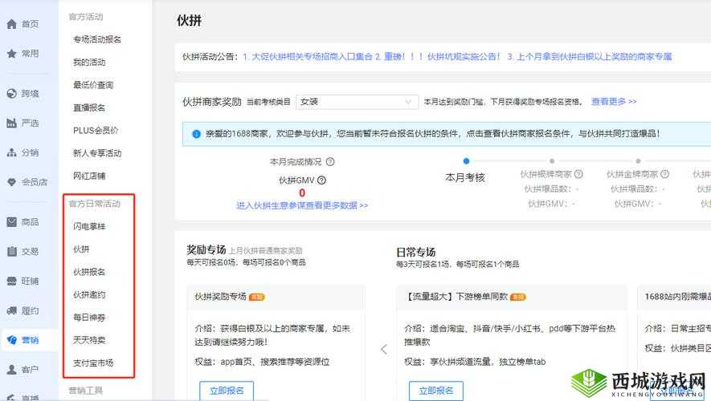Screen dimensions: 711x401
Task: Open 严选 factory section
Action: [22, 123]
